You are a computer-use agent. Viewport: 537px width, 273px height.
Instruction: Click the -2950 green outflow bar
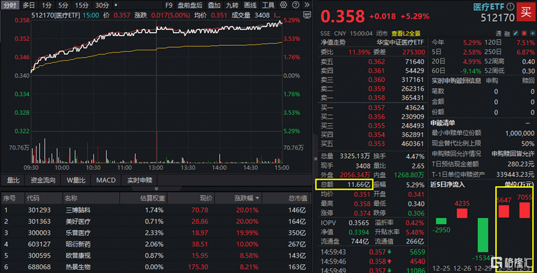441,221
